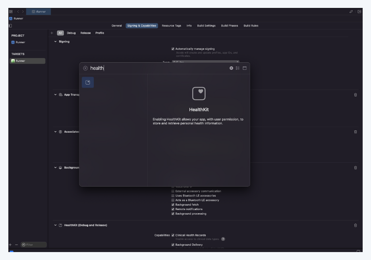The image size is (371, 260).
Task: Open the Resource Tags tab
Action: click(171, 25)
